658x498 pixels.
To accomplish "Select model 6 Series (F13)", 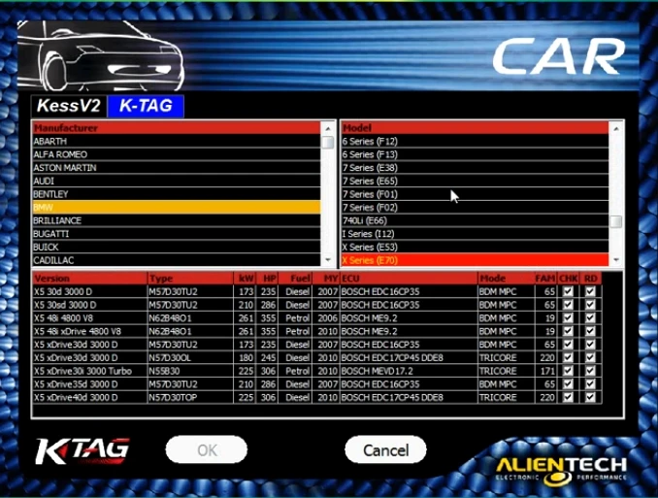I will click(475, 154).
